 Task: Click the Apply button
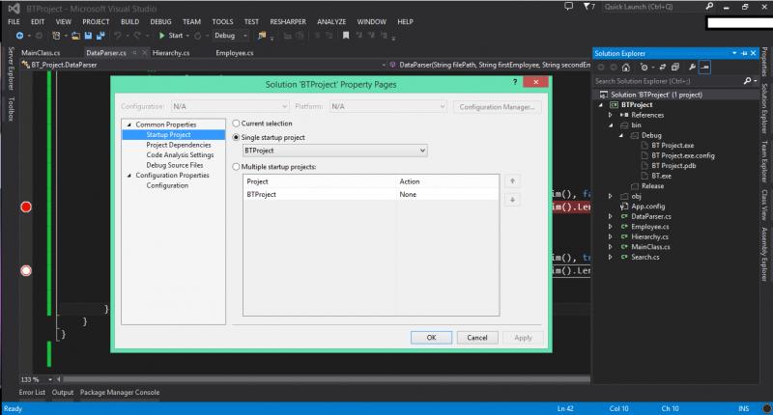523,338
